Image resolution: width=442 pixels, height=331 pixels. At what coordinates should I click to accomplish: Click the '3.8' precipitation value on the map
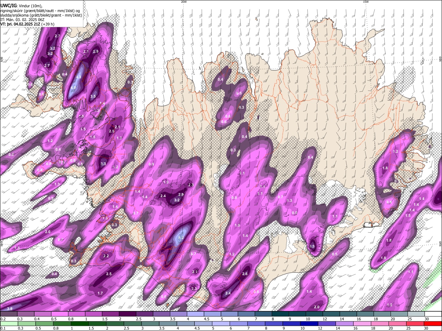(x=10, y=308)
